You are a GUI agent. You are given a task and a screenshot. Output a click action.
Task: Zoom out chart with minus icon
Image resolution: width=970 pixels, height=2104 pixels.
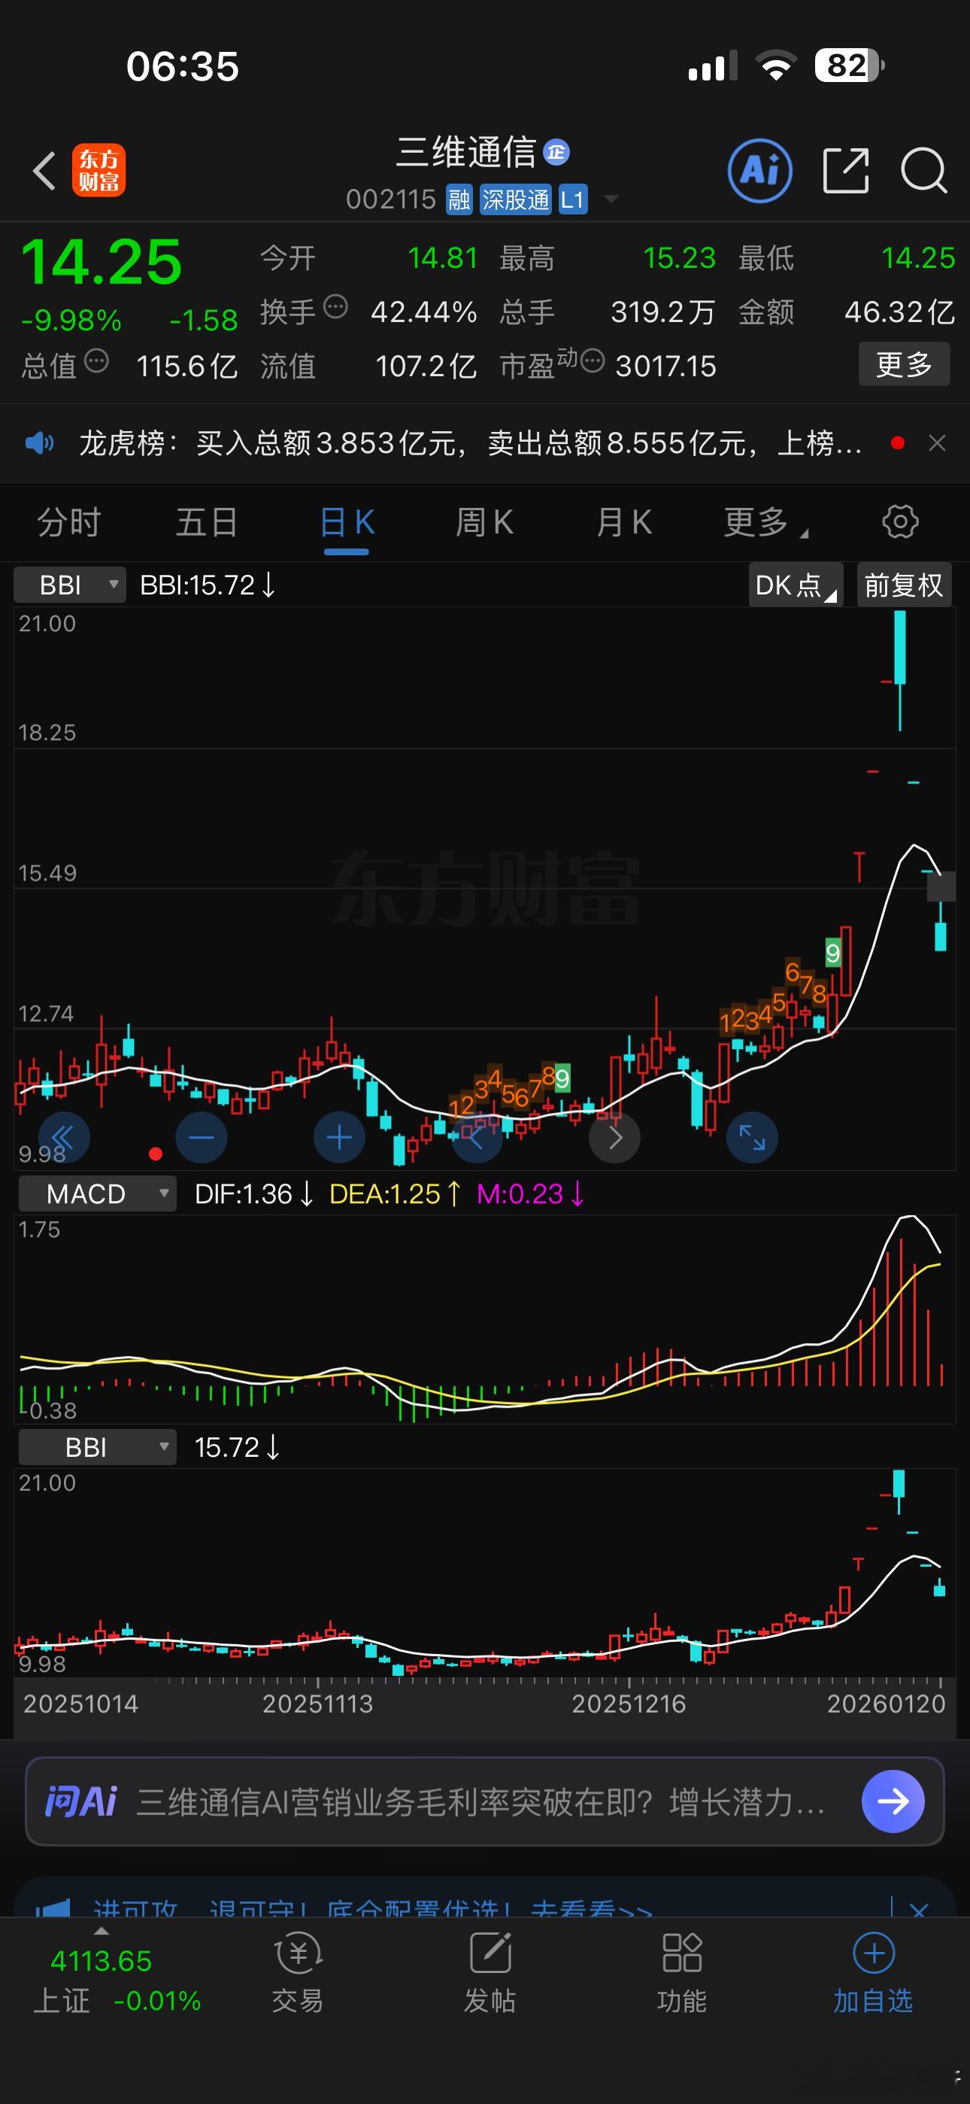point(201,1137)
